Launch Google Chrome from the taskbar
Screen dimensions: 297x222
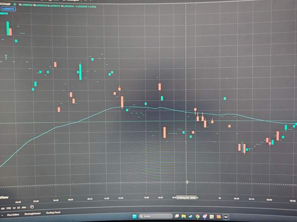[x=197, y=216]
